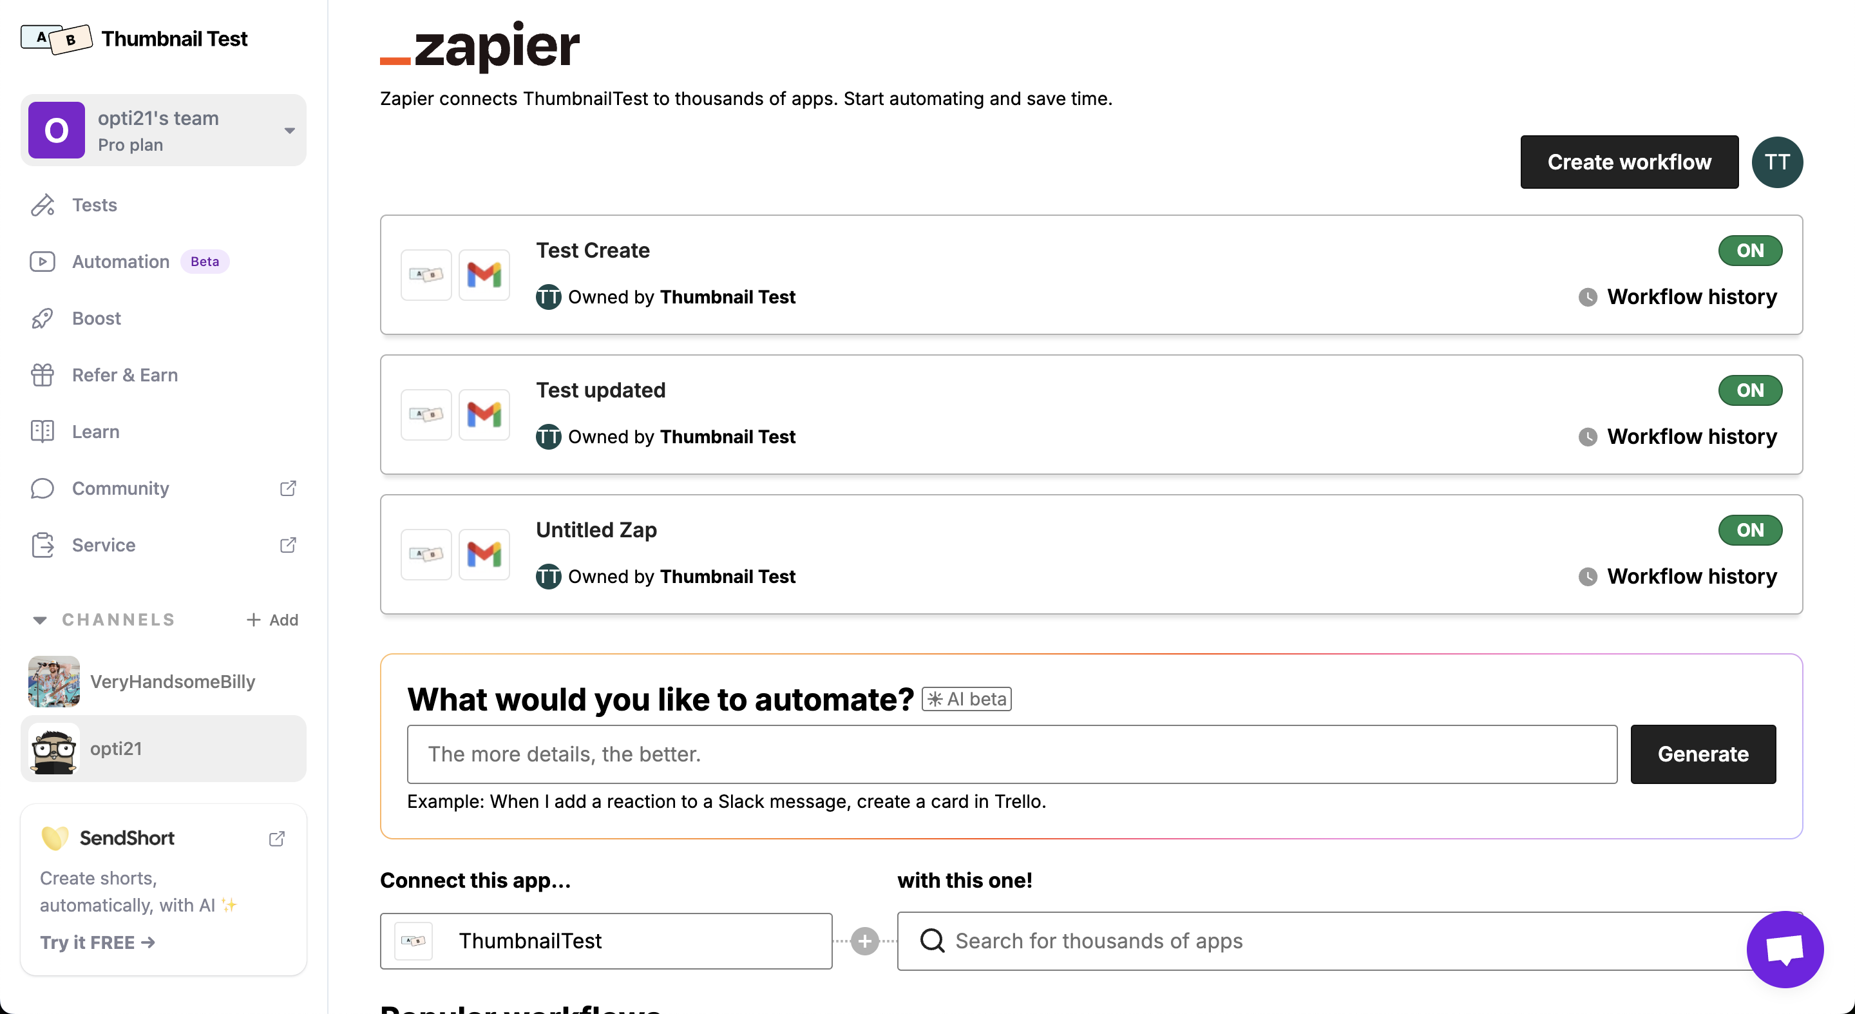Select the VeryHandsomeBilly channel thumbnail

point(54,682)
